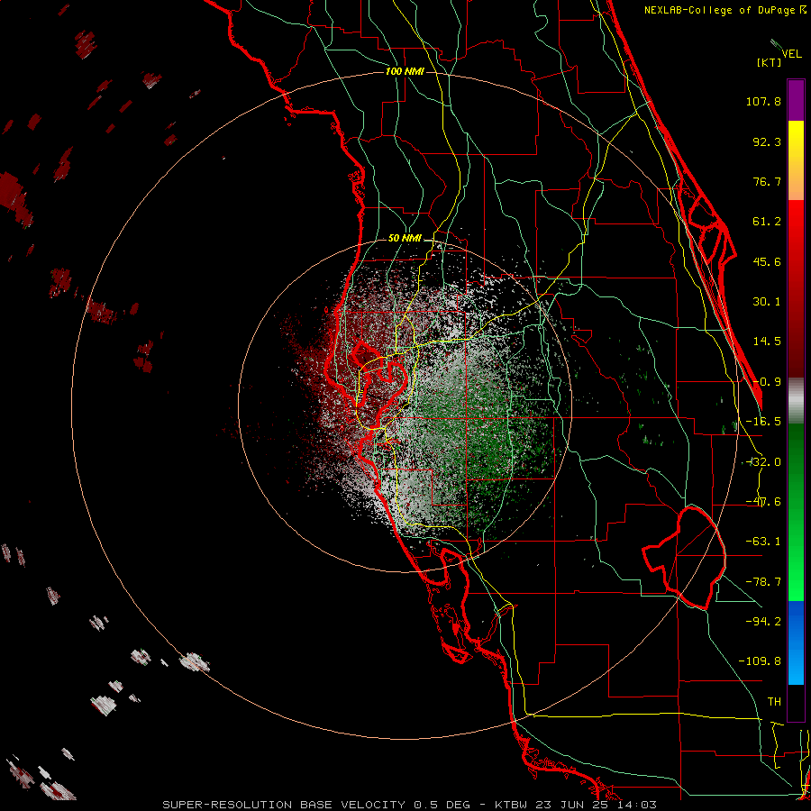Select the 61.2 value on the velocity scale
Viewport: 811px width, 811px height.
(767, 222)
